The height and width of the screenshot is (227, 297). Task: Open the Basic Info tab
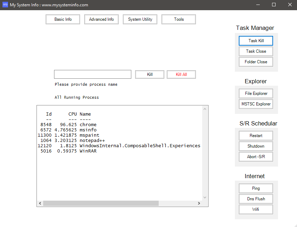63,19
